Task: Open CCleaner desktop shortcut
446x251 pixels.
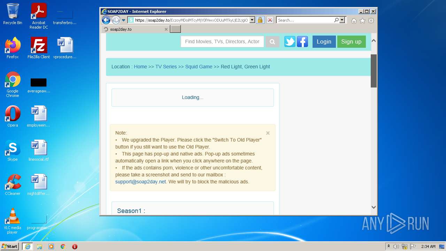Action: point(13,185)
